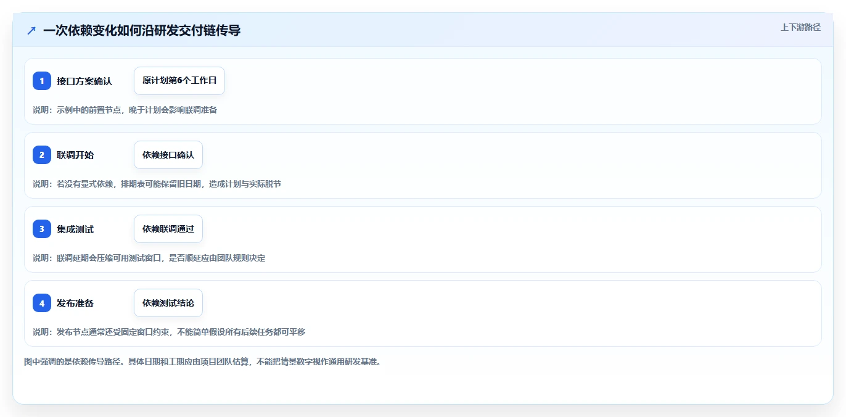Click the 依赖联调通过 tag
This screenshot has width=846, height=417.
point(168,229)
